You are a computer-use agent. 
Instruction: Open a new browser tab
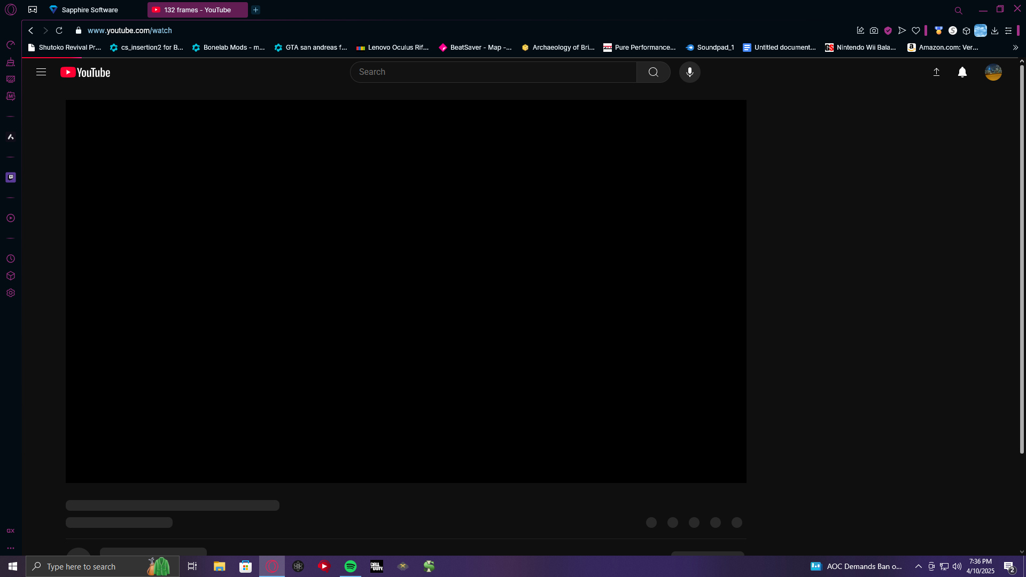(255, 10)
